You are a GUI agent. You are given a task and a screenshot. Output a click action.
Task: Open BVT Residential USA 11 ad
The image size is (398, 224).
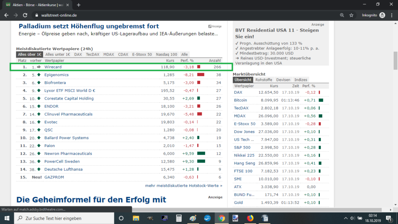(x=277, y=33)
